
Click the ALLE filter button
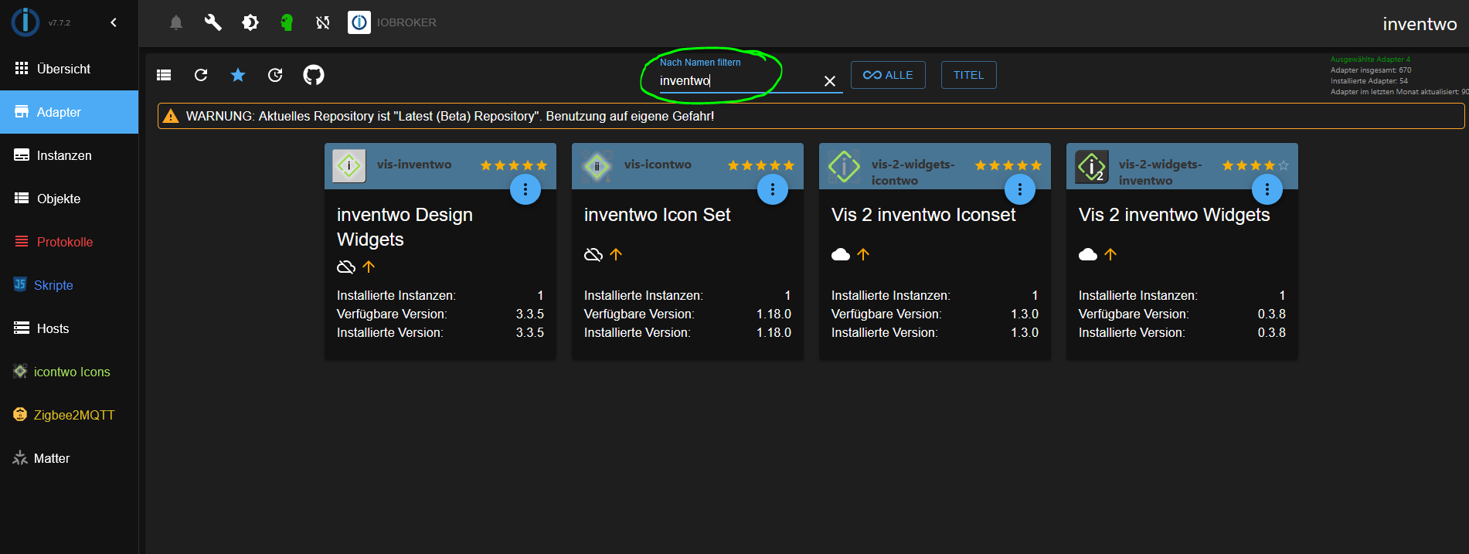(x=888, y=75)
